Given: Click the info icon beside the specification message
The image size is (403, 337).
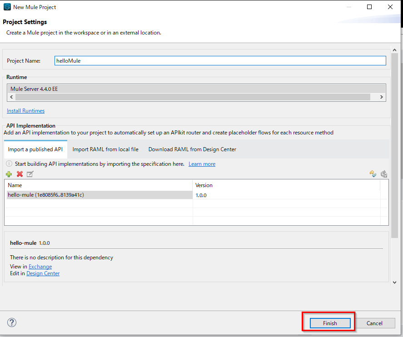Looking at the screenshot, I should (9, 164).
